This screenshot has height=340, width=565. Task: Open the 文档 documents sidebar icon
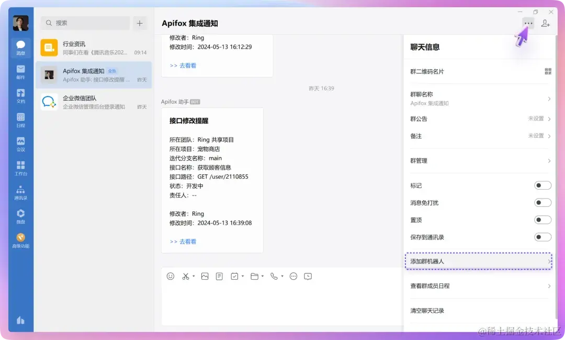(20, 96)
